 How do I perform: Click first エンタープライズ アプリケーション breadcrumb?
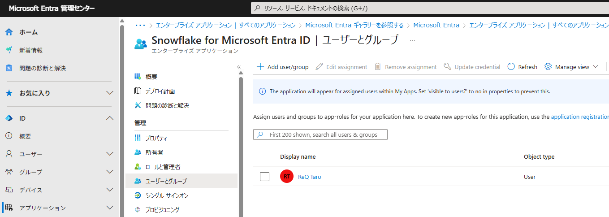coord(225,25)
